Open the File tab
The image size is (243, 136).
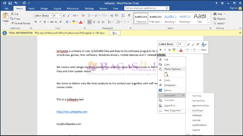[7, 8]
